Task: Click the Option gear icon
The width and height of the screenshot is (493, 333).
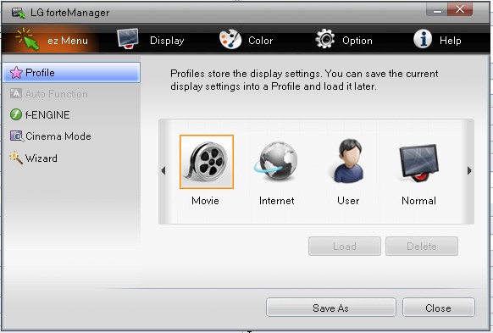Action: (324, 39)
